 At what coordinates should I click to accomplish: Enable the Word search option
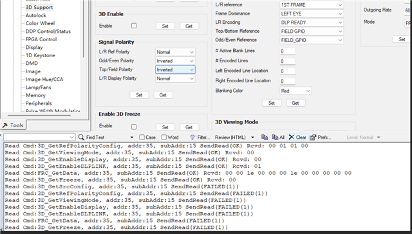[x=164, y=137]
